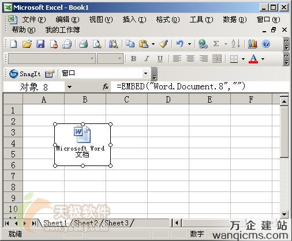Open the 插入(I) menu
This screenshot has height=241, width=292.
pyautogui.click(x=134, y=20)
